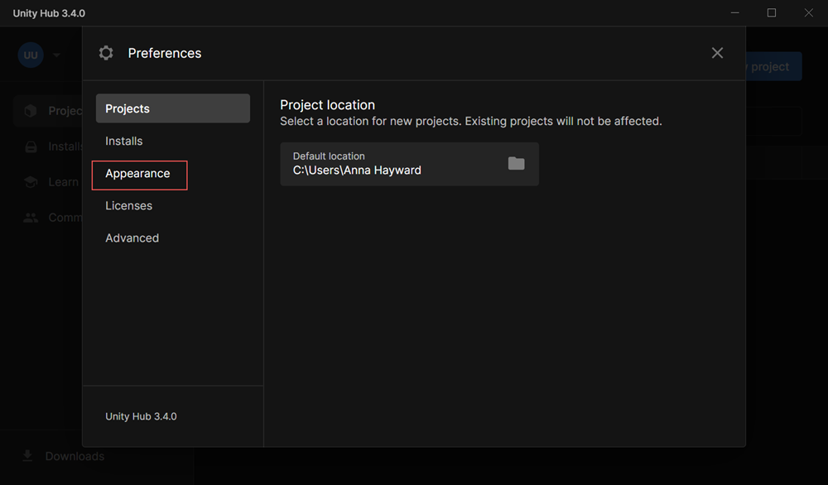This screenshot has height=485, width=828.
Task: Click the Projects cube icon in sidebar
Action: coord(31,110)
